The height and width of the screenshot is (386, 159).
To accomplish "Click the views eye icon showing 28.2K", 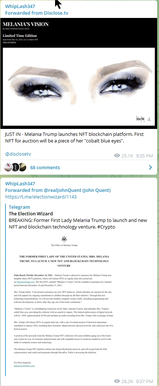I will click(x=117, y=381).
